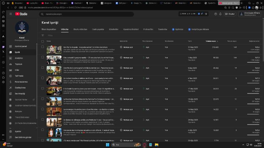Reload the page with browser refresh icon

[x=15, y=7]
